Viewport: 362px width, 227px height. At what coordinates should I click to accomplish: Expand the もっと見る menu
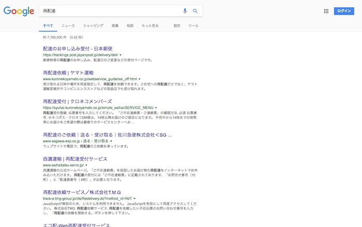tap(150, 25)
